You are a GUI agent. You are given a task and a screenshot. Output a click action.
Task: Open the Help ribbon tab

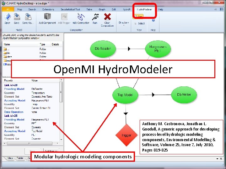(x=161, y=9)
